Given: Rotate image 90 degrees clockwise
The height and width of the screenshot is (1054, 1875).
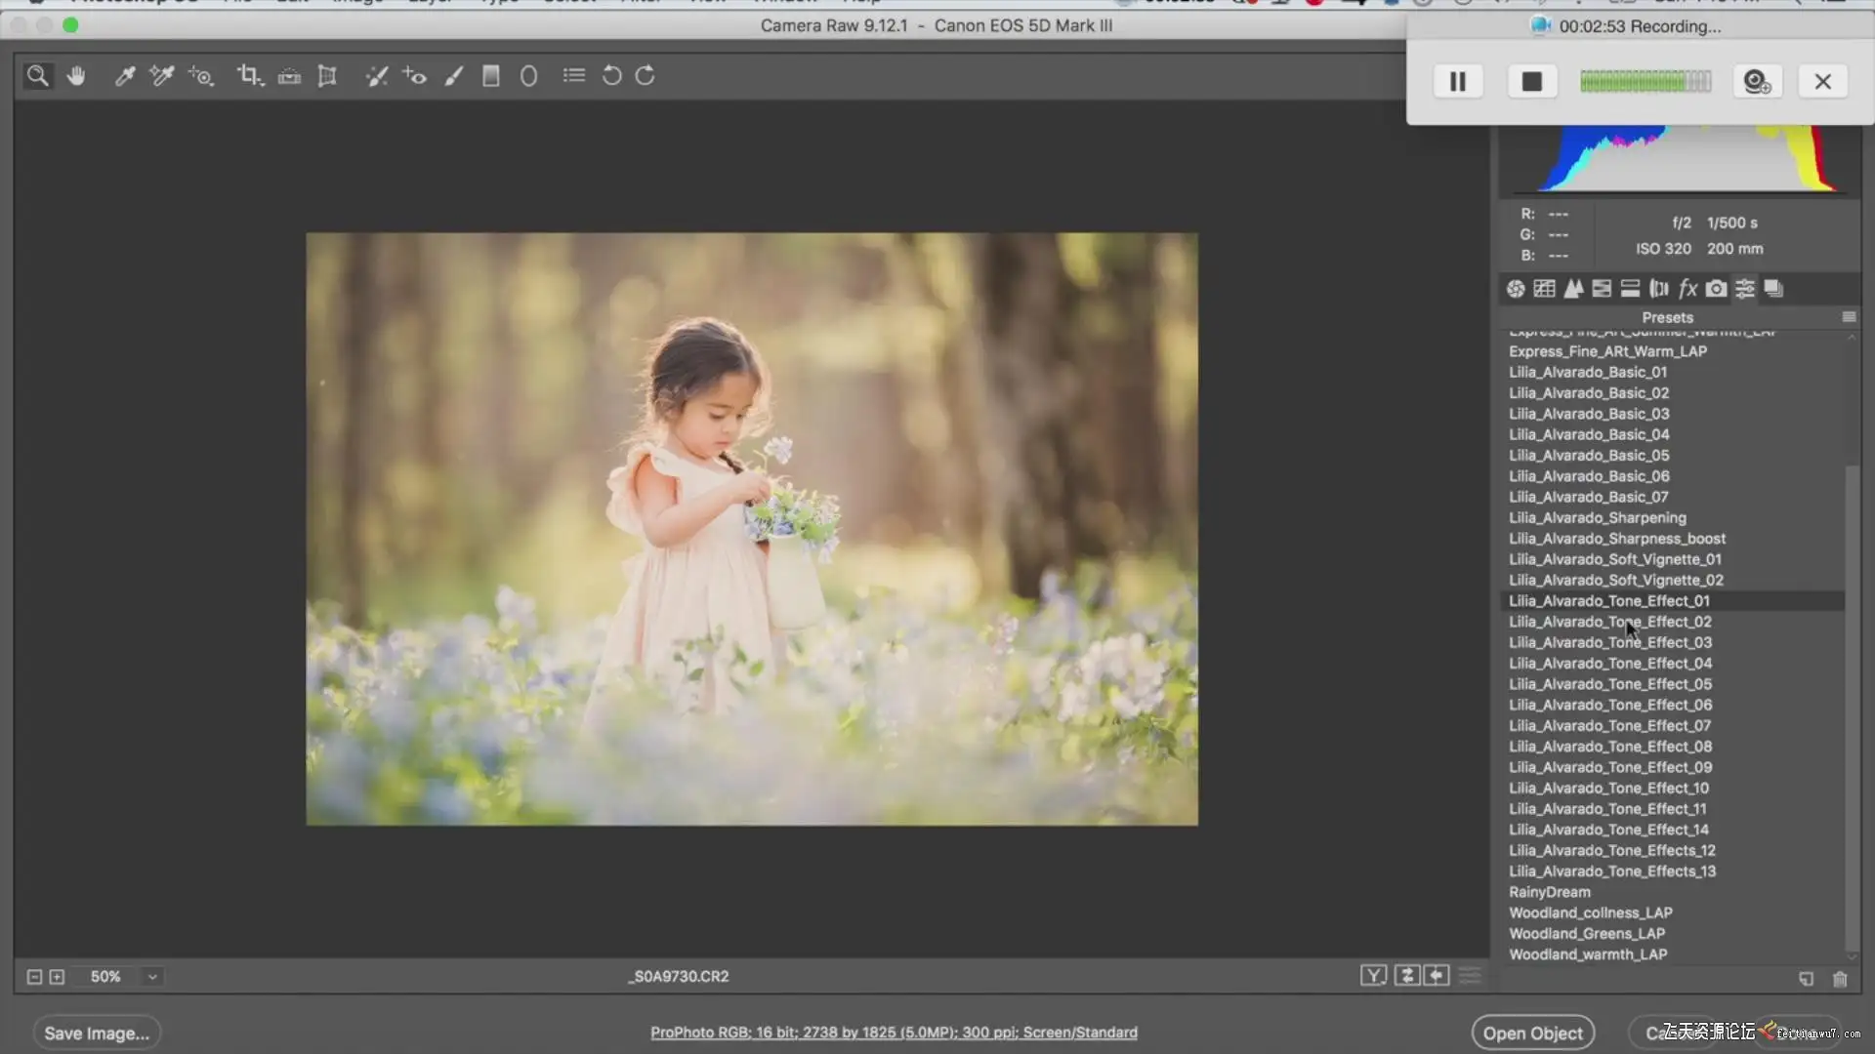Looking at the screenshot, I should pyautogui.click(x=646, y=76).
